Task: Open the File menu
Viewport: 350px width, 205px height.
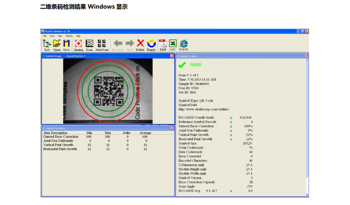Action: (x=44, y=36)
